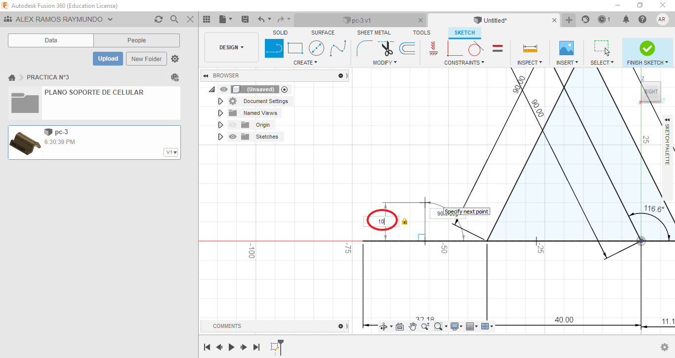Expand the Sketches node
This screenshot has height=358, width=675.
pyautogui.click(x=221, y=137)
